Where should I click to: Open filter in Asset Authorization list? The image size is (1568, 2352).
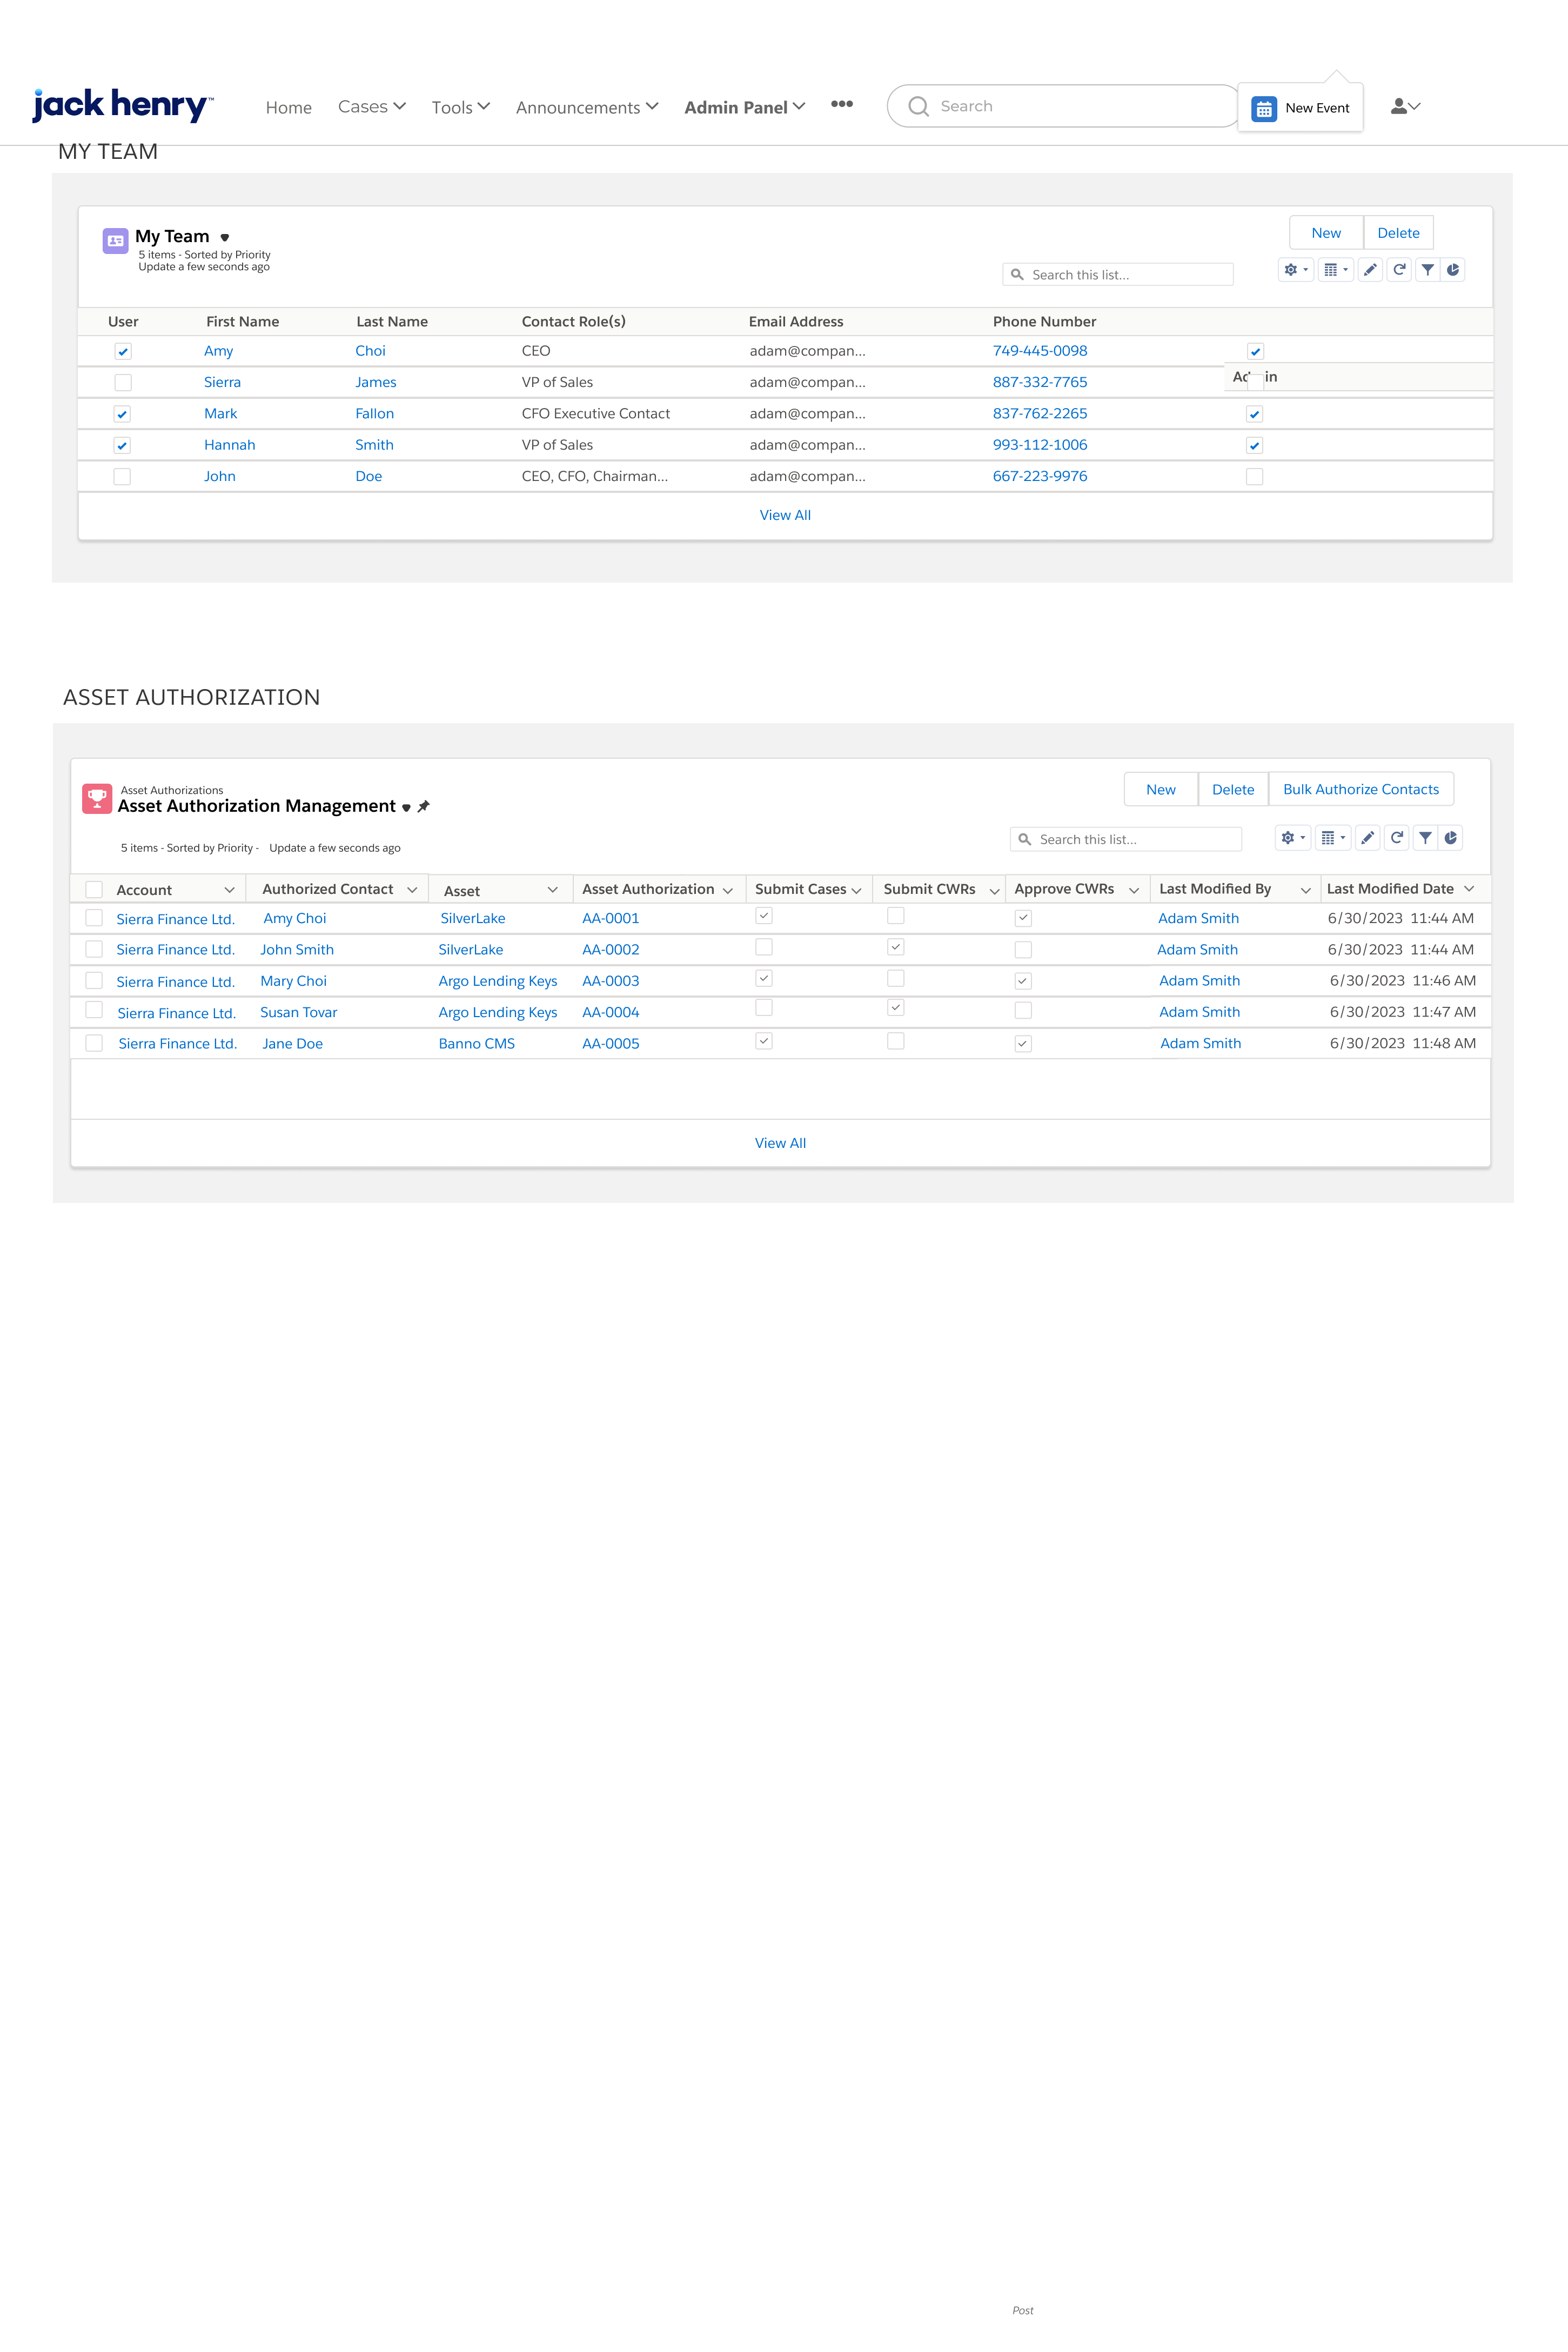(x=1425, y=838)
